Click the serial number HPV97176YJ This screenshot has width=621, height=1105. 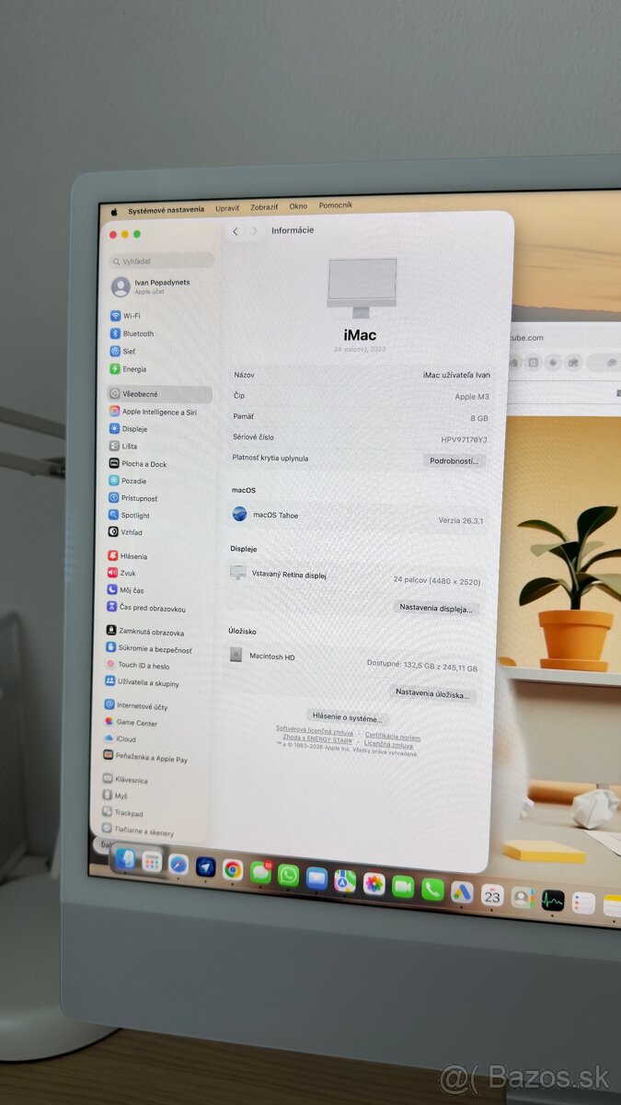(x=465, y=440)
